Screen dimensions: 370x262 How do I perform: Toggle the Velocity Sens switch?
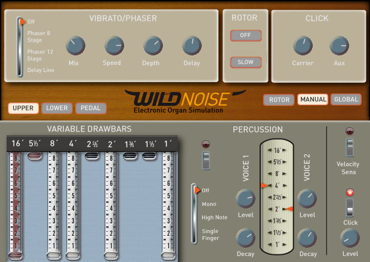[350, 148]
